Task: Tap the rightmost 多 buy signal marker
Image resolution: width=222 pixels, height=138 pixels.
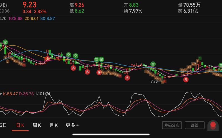Action: coord(186,80)
